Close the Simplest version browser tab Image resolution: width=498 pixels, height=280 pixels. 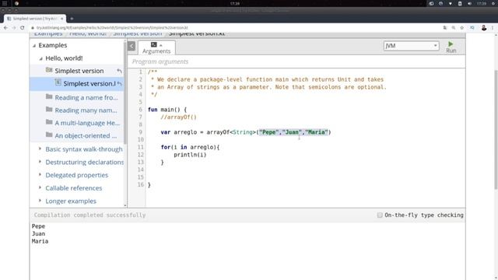pos(62,19)
